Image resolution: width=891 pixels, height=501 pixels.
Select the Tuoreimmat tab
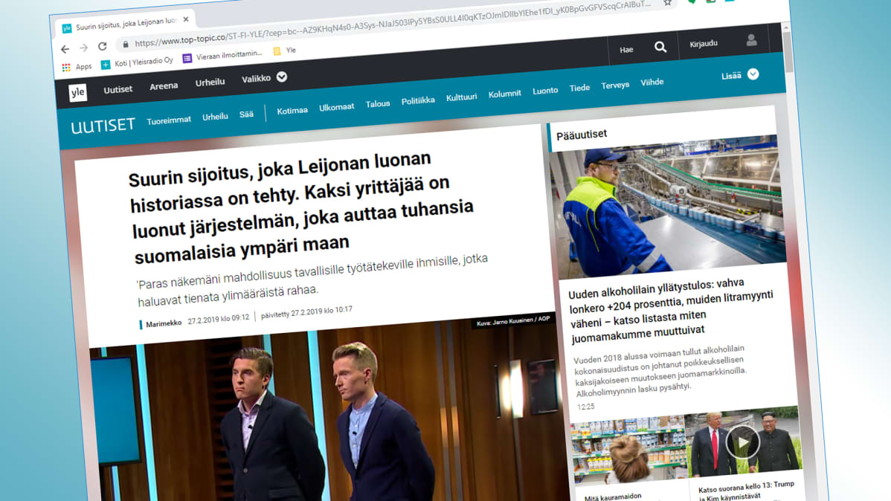pyautogui.click(x=169, y=120)
